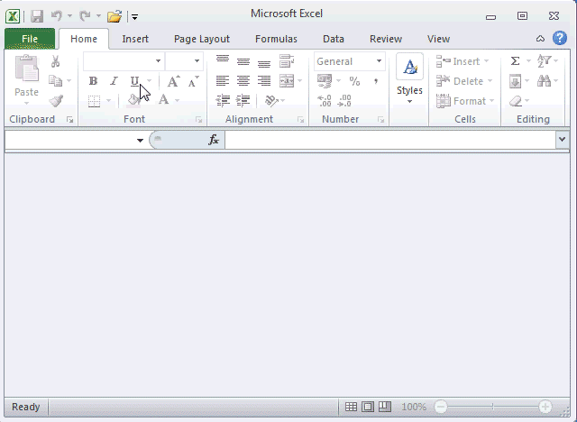Toggle Italic formatting

coord(114,81)
